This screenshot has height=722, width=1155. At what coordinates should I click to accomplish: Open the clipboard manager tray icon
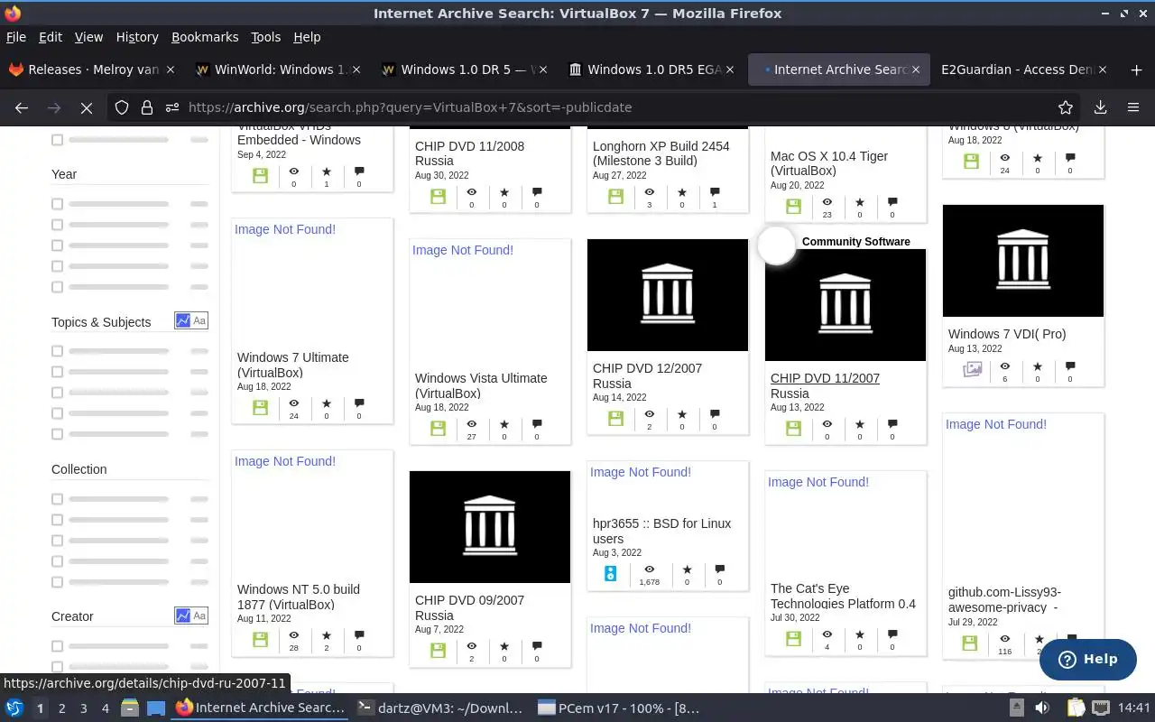point(1076,708)
